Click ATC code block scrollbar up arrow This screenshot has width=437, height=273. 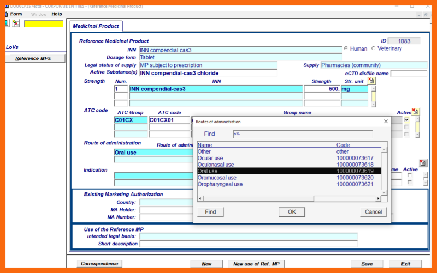tap(417, 119)
